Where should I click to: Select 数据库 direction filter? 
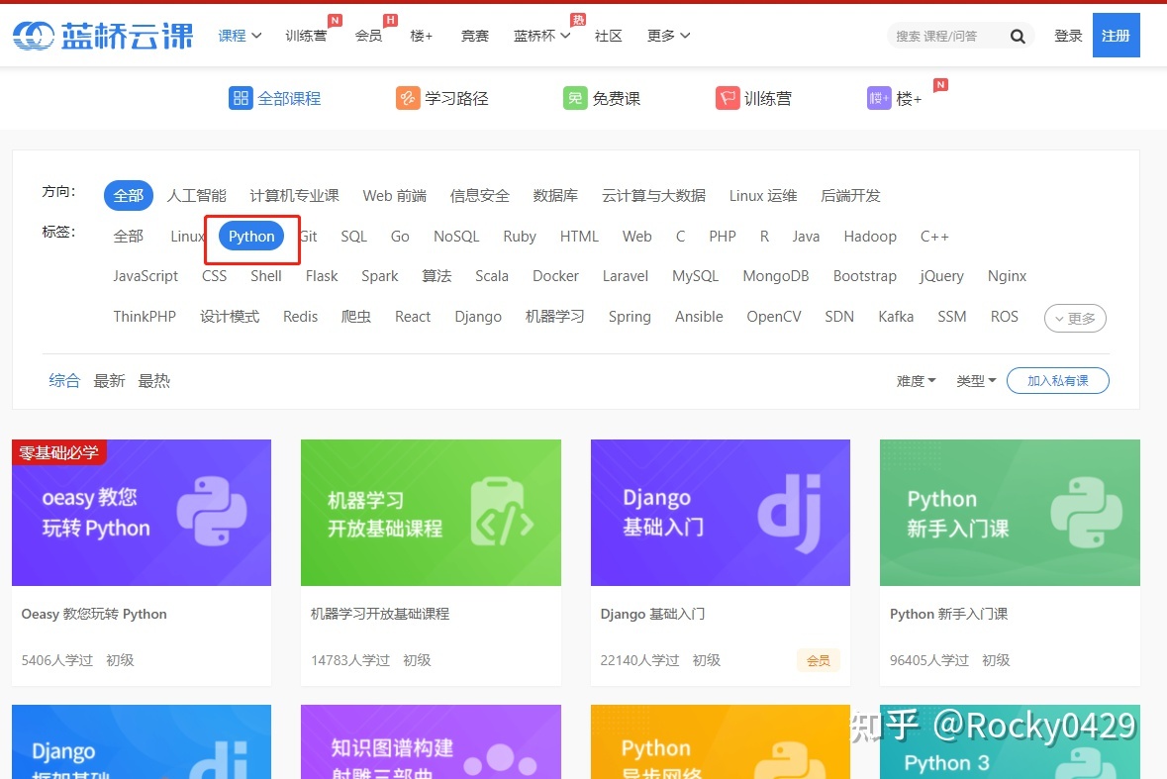[555, 196]
